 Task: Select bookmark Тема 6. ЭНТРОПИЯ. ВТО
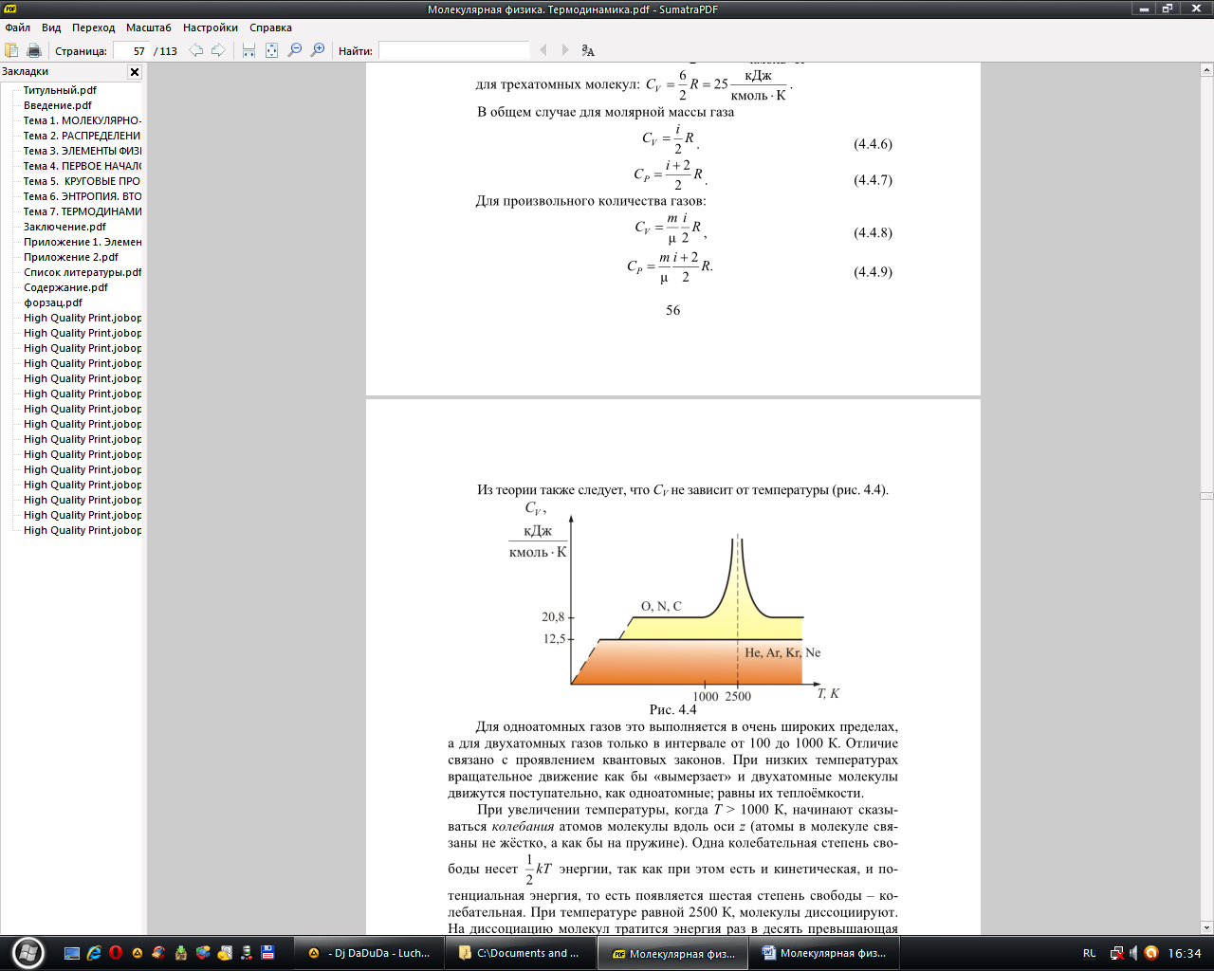pyautogui.click(x=82, y=196)
